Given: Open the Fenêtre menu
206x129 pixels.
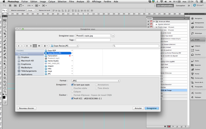Looking at the screenshot, I should coord(107,2).
